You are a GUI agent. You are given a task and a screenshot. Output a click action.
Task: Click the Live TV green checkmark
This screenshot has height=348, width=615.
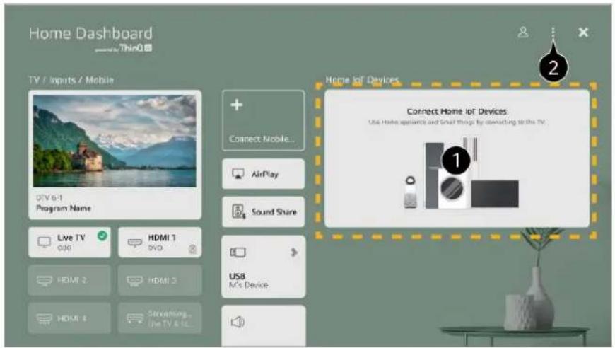102,236
